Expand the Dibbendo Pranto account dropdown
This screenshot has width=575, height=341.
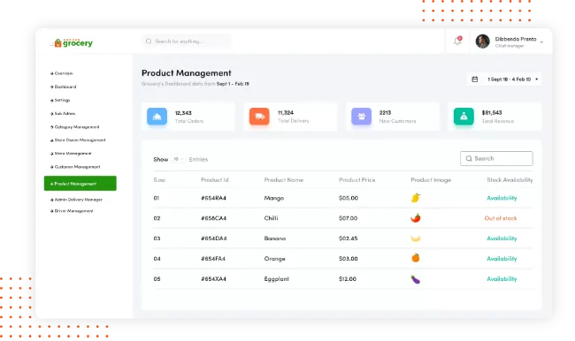(541, 42)
